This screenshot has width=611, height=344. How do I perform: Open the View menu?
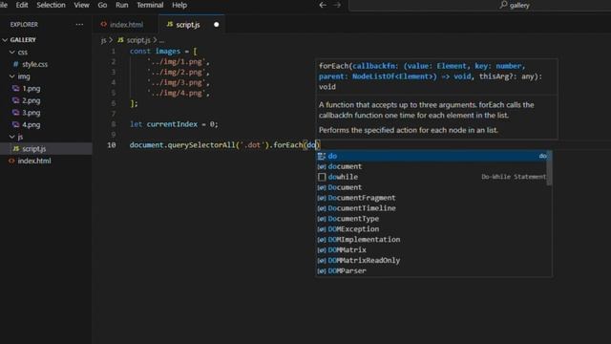(x=81, y=5)
